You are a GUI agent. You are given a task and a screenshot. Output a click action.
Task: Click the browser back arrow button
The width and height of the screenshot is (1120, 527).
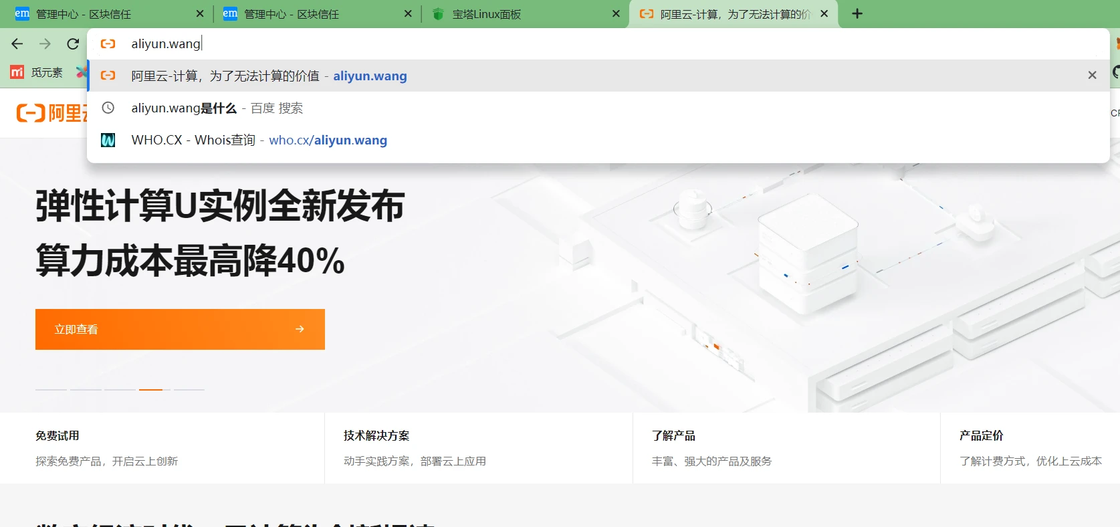(17, 44)
